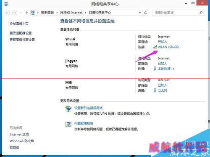Select the ShuiJi network name

coord(70,39)
